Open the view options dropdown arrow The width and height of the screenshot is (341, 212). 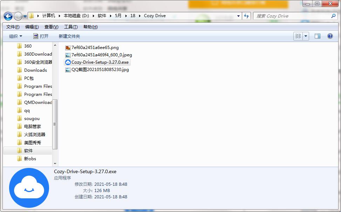(306, 36)
